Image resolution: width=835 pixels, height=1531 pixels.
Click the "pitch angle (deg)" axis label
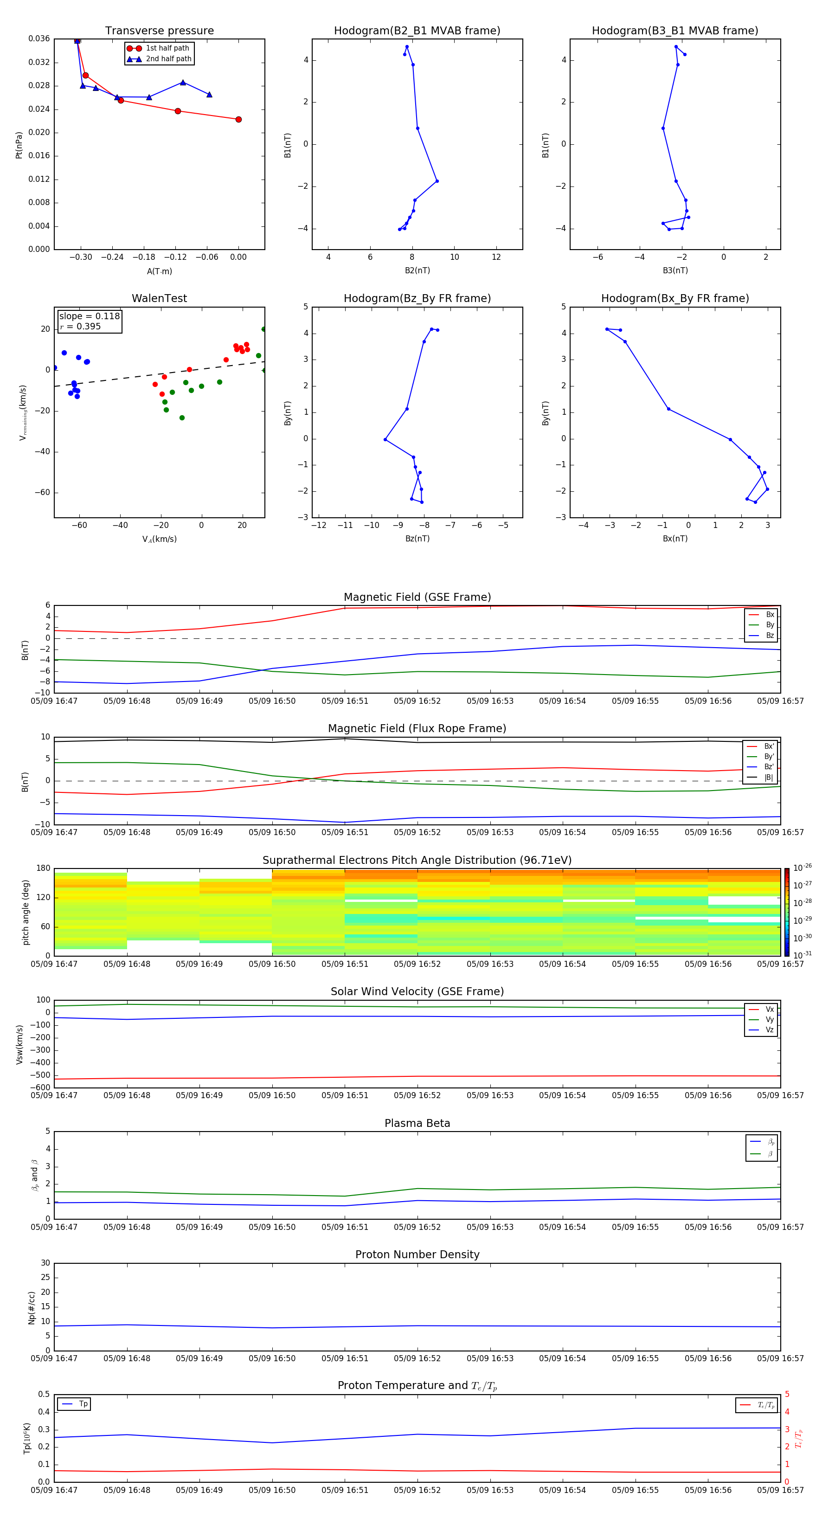click(26, 912)
